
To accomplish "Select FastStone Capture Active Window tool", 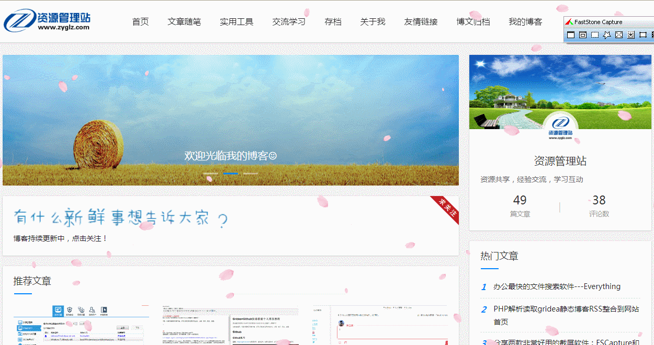I will [571, 35].
